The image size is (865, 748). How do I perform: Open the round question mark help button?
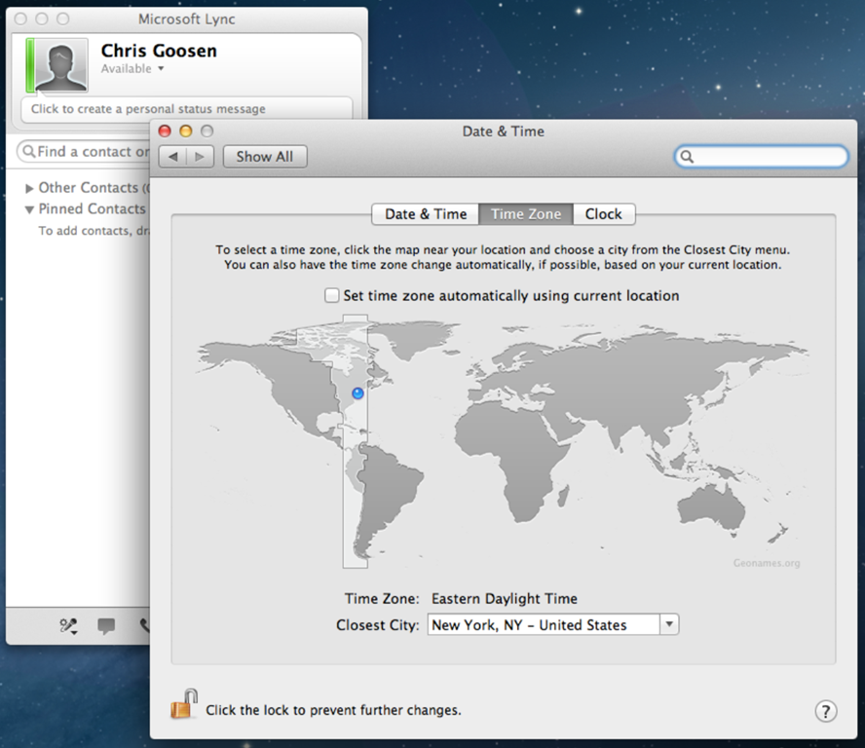(825, 710)
